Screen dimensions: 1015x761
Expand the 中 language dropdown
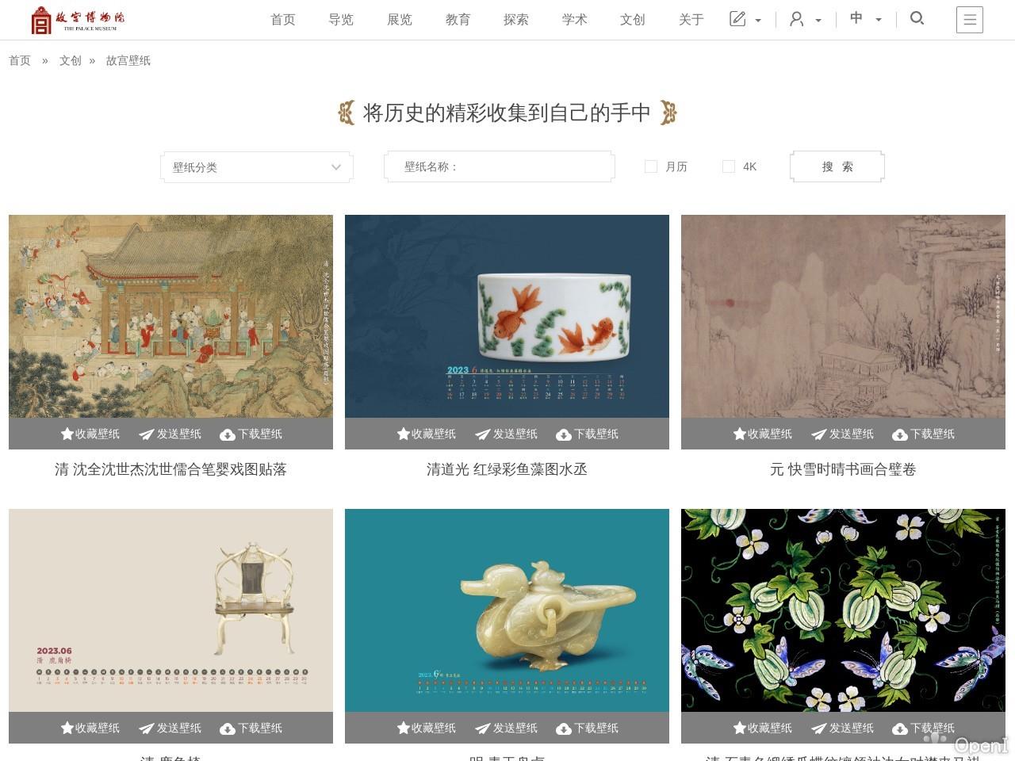click(877, 20)
